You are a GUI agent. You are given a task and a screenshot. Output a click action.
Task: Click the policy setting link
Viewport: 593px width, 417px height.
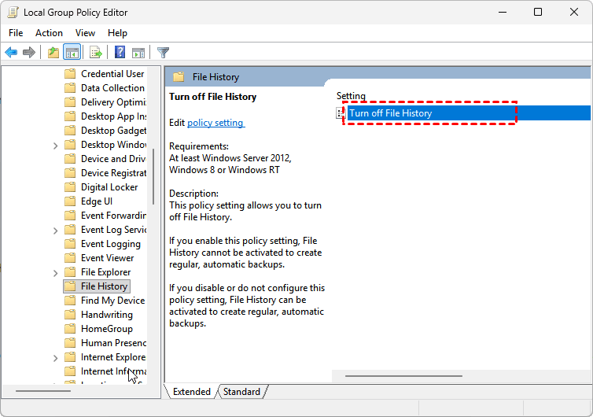click(x=215, y=123)
